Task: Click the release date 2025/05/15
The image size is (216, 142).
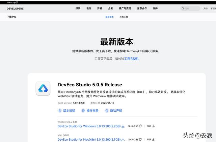Action: [x=108, y=103]
